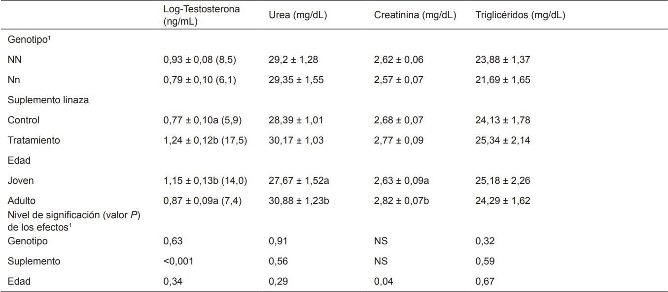
Task: Click the Creatinina (mg/dL) column header
Action: point(415,15)
